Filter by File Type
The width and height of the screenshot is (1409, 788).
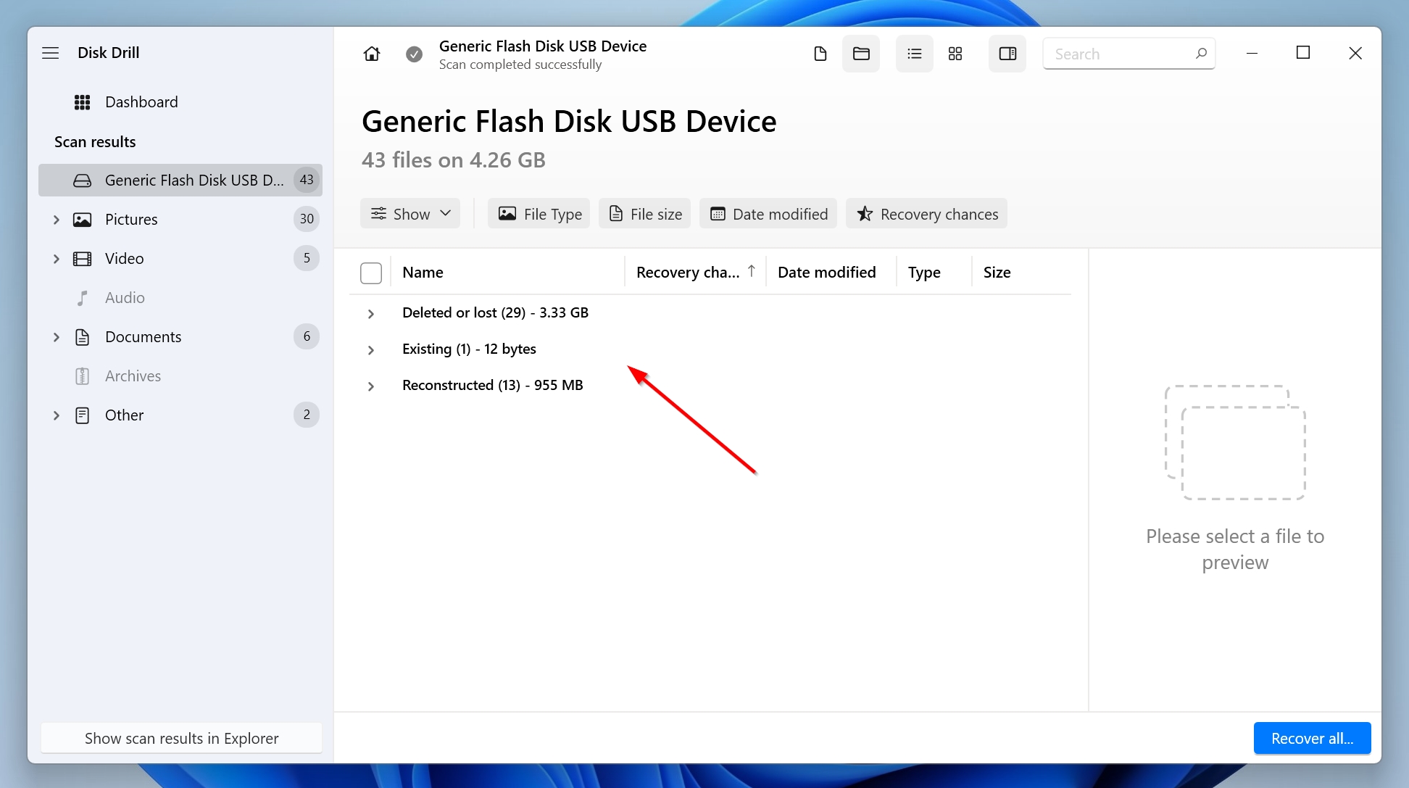[x=539, y=214]
